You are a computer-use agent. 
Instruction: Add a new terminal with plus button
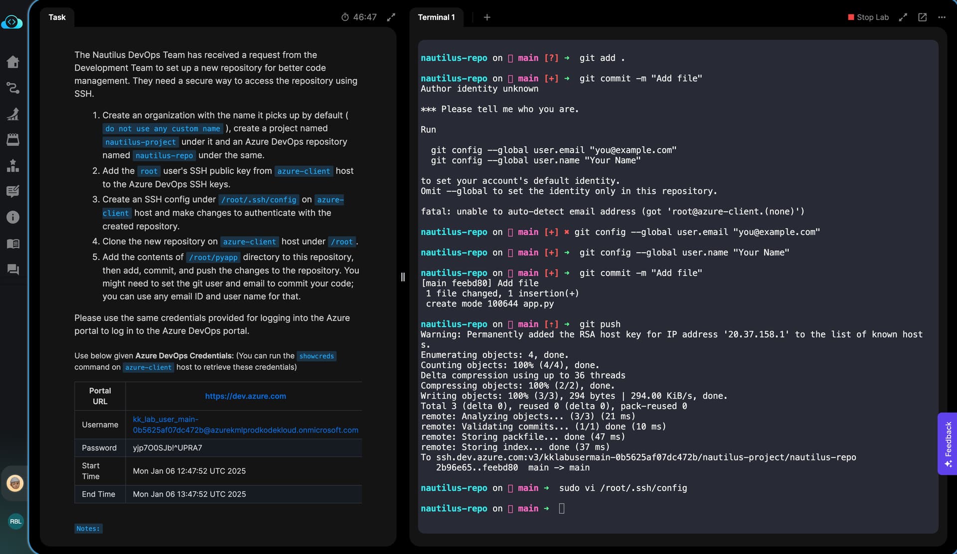tap(487, 17)
